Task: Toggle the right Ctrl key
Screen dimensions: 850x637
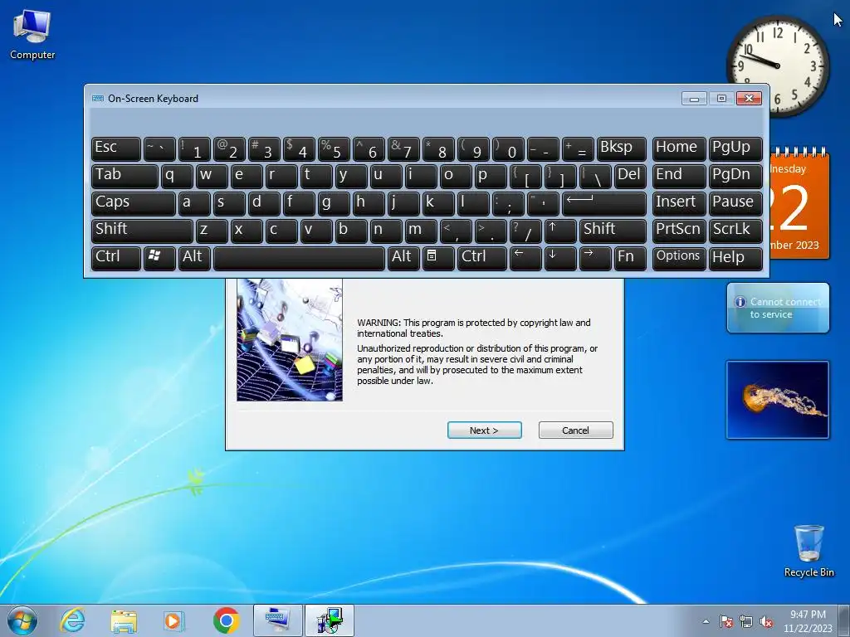Action: (482, 257)
